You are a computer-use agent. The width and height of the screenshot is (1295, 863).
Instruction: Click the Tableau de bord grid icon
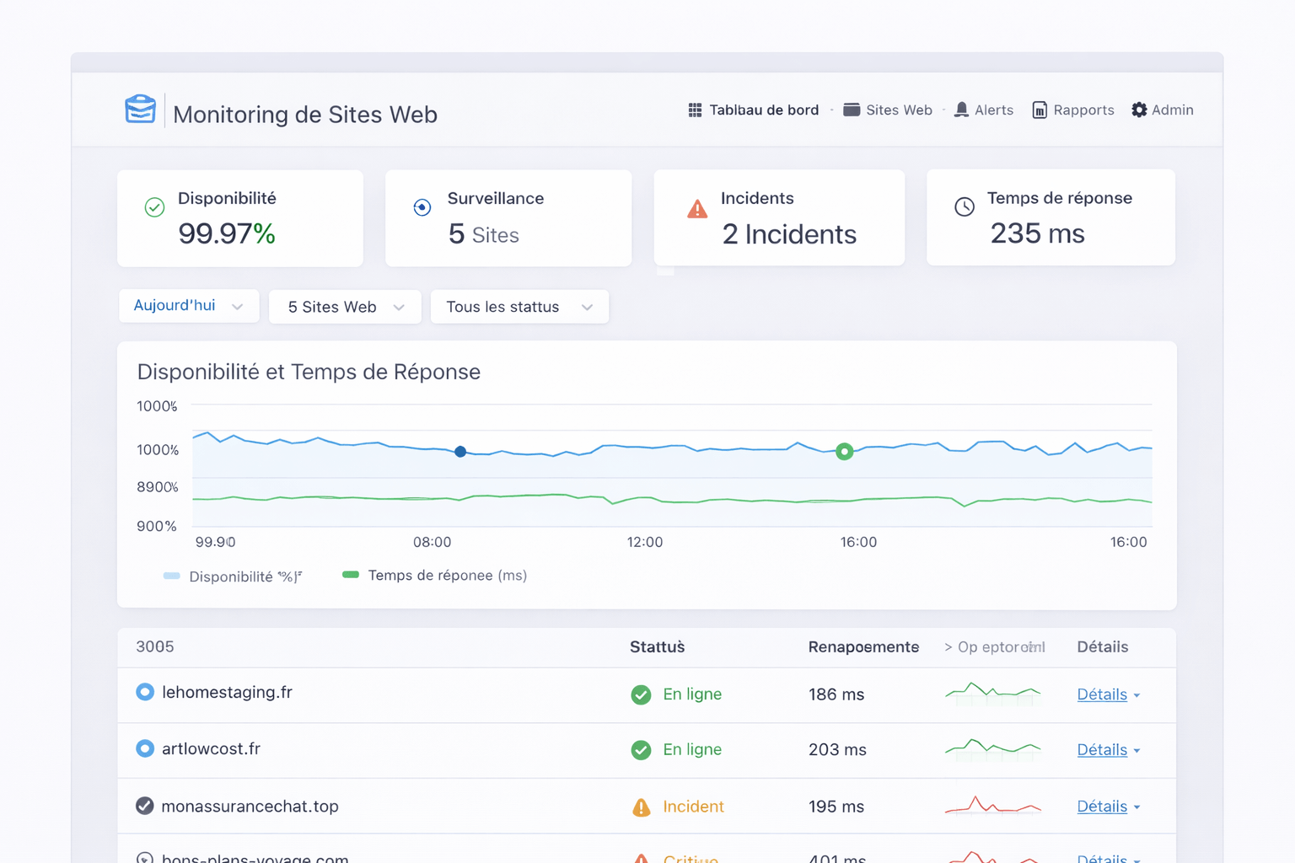point(694,110)
